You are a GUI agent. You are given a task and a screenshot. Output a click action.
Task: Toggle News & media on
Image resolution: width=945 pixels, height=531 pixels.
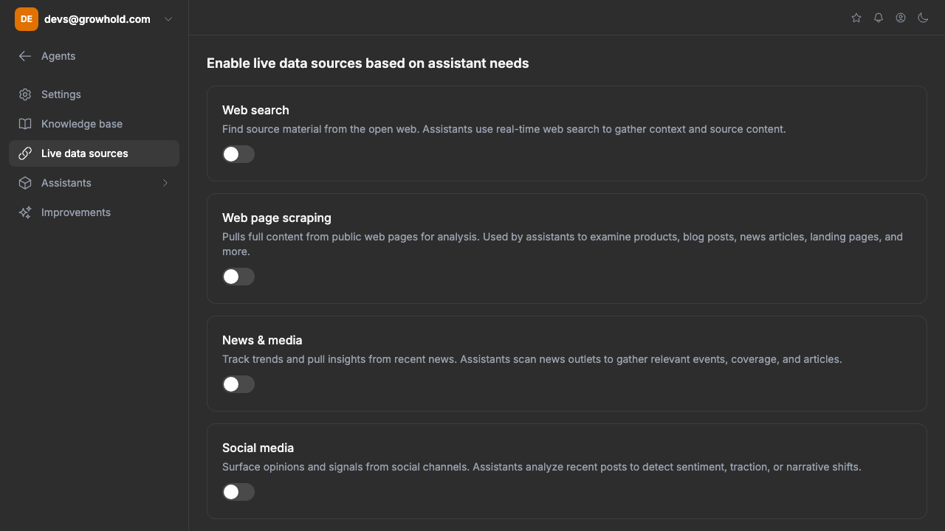pyautogui.click(x=238, y=384)
